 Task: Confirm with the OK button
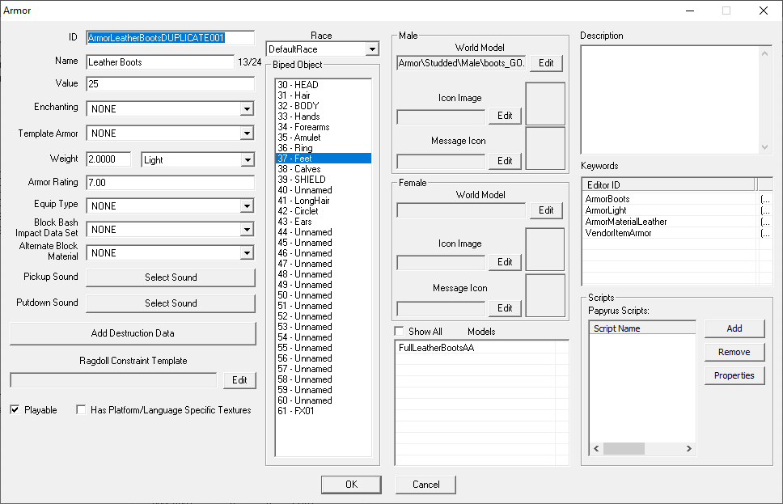click(351, 484)
